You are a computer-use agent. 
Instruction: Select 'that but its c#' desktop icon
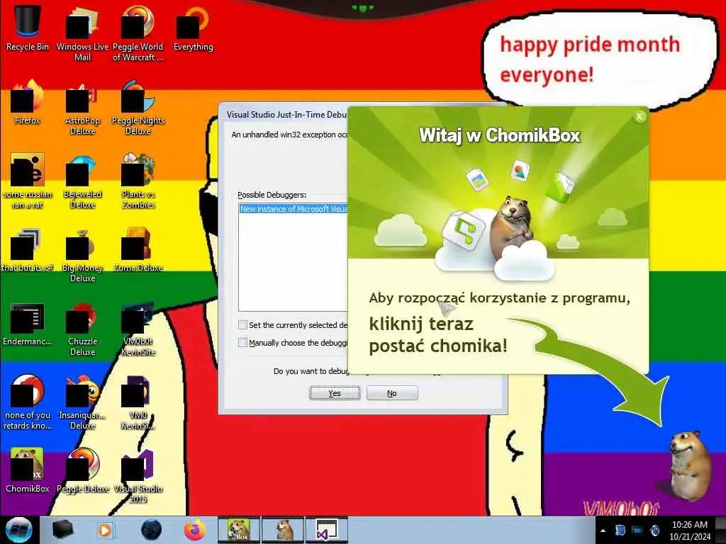28,250
